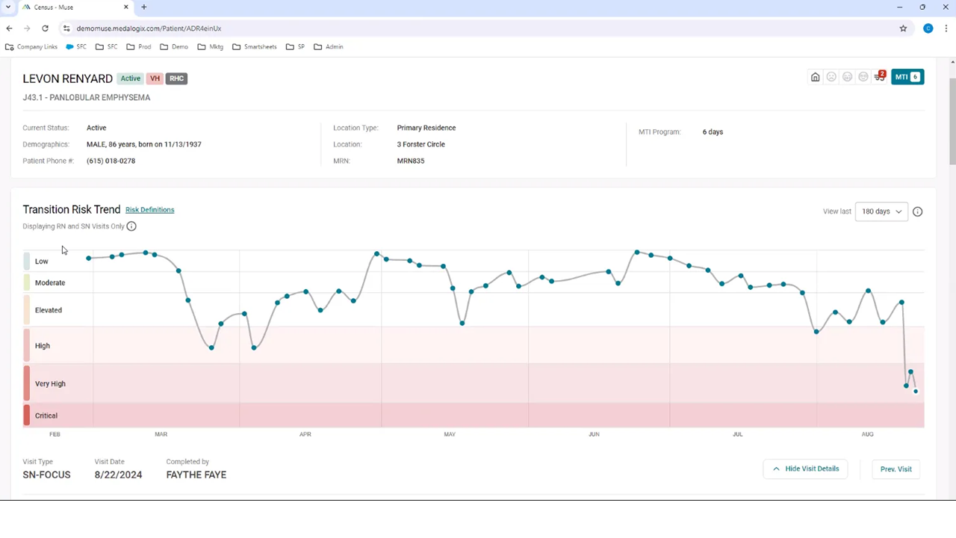Viewport: 956px width, 538px height.
Task: Open Company Links bookmark folder
Action: 31,46
